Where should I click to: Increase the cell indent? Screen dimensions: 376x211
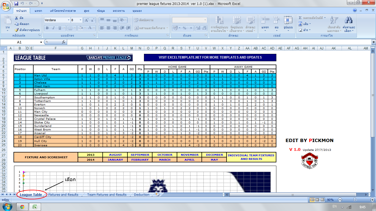pyautogui.click(x=128, y=28)
